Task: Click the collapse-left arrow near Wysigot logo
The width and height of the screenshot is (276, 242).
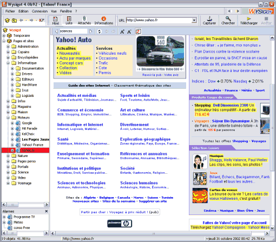Action: pos(229,11)
